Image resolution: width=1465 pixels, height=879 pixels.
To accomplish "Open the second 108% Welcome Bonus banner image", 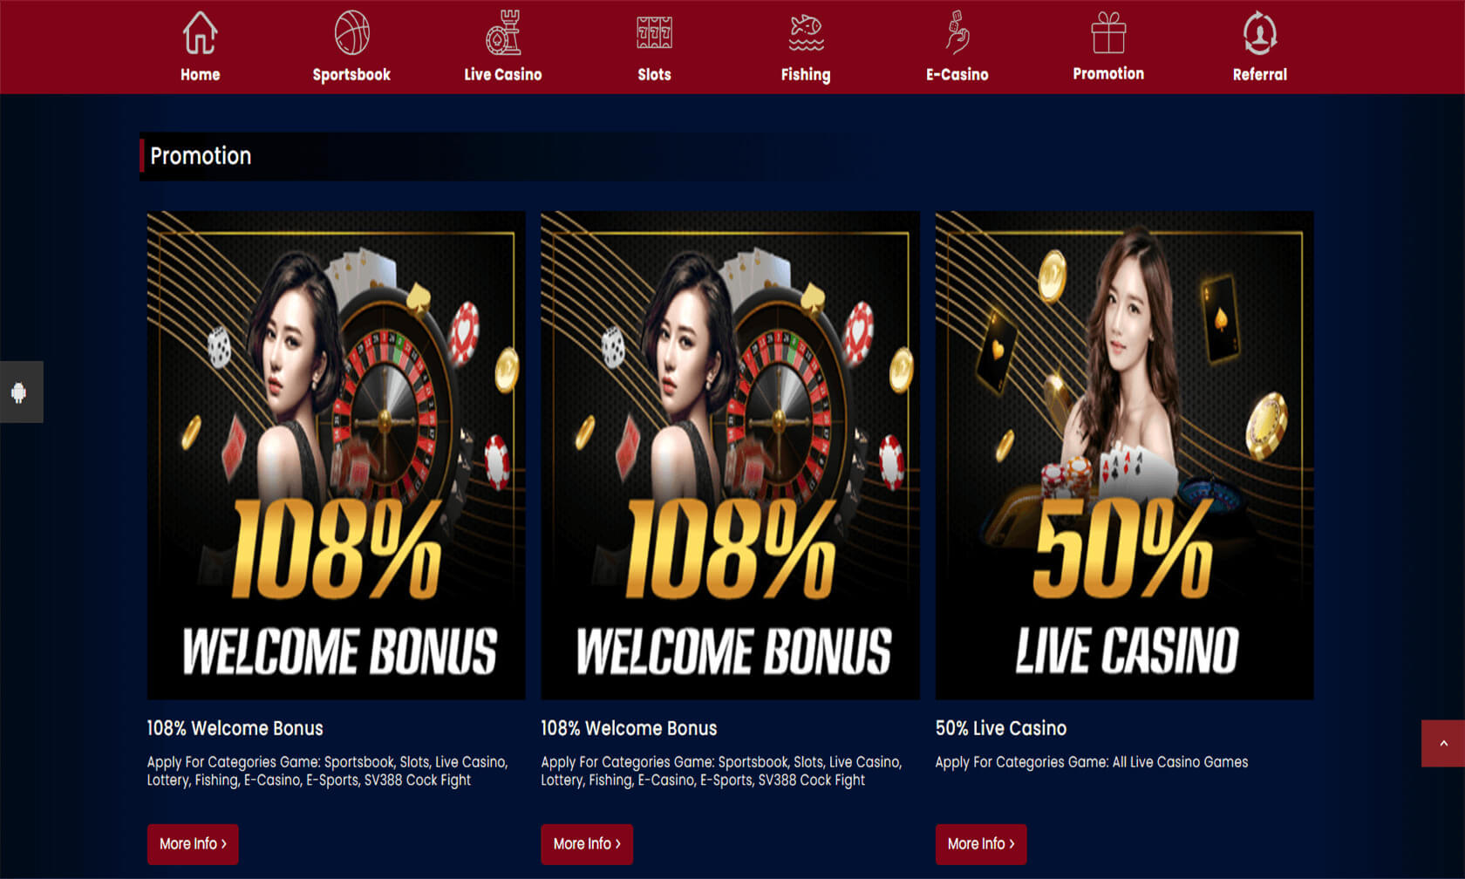I will click(730, 455).
